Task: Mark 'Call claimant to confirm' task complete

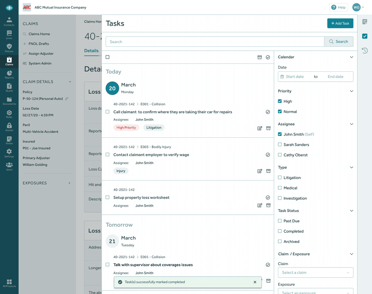Action: click(x=268, y=112)
